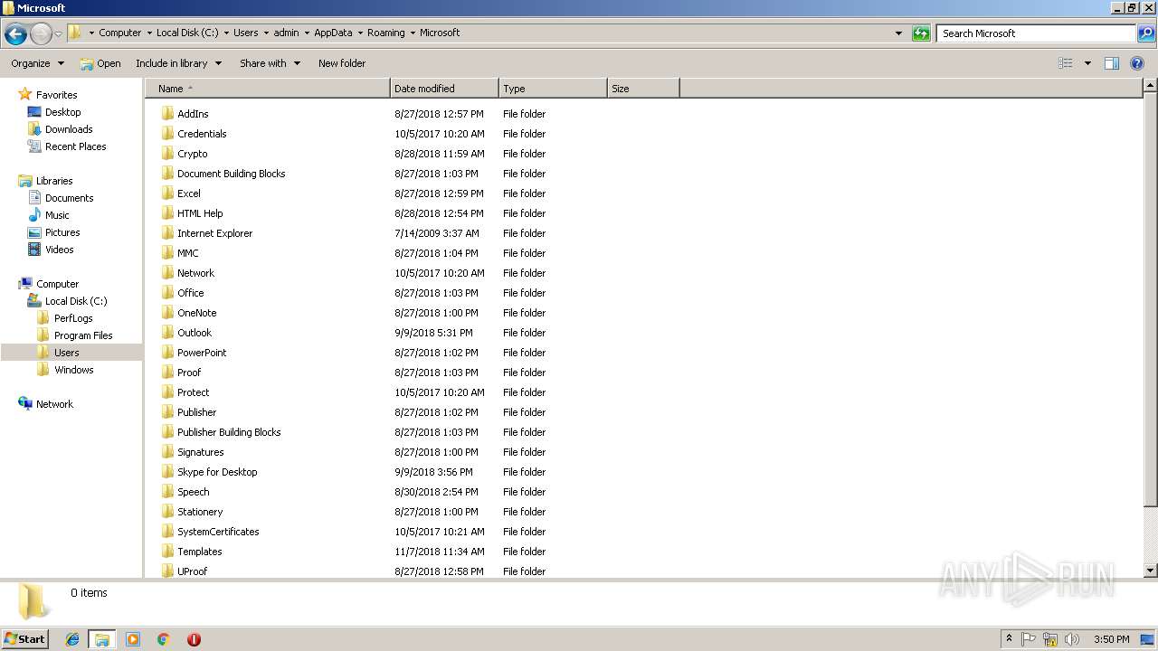This screenshot has width=1158, height=651.
Task: Click the network tray icon
Action: 1050,639
